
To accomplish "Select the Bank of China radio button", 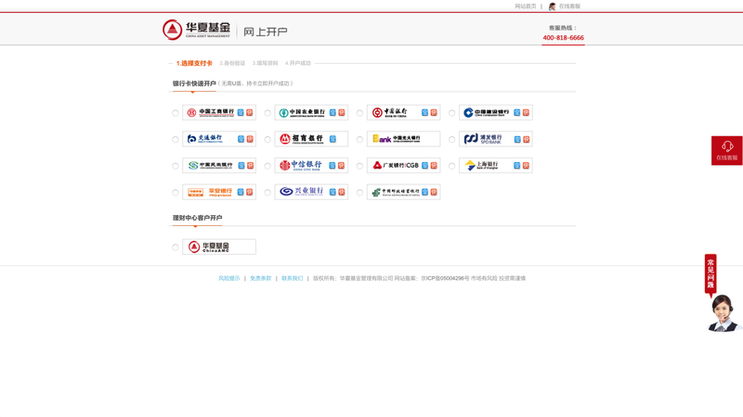I will click(359, 113).
